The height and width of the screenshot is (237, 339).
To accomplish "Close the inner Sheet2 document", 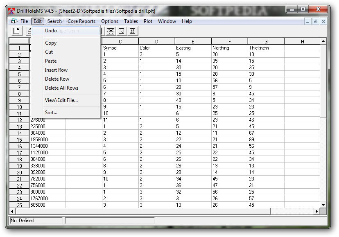I will [323, 21].
